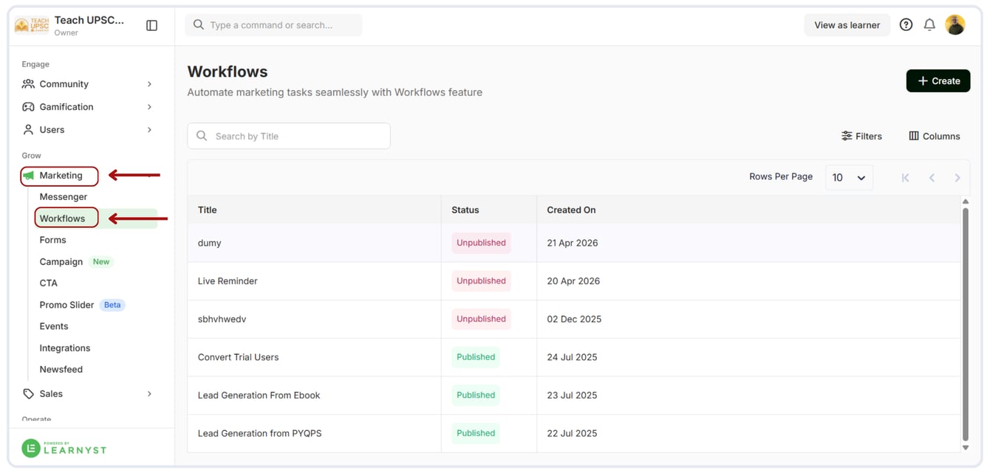Image resolution: width=990 pixels, height=473 pixels.
Task: Click the search magnifier in command bar
Action: pyautogui.click(x=199, y=25)
